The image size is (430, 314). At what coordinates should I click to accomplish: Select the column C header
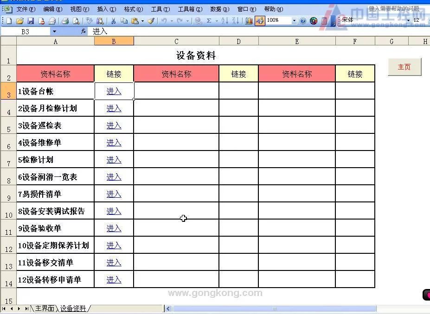tap(176, 41)
